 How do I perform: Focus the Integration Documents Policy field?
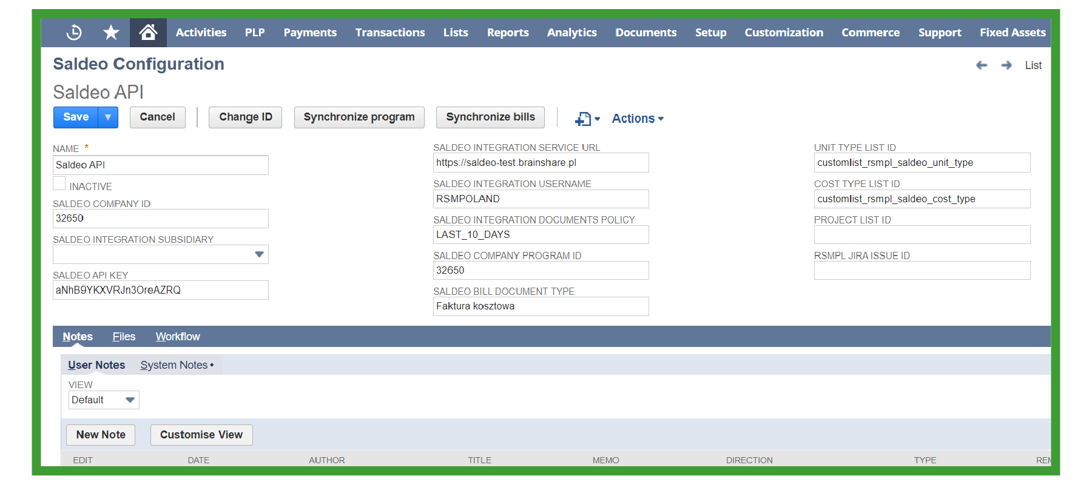(541, 235)
